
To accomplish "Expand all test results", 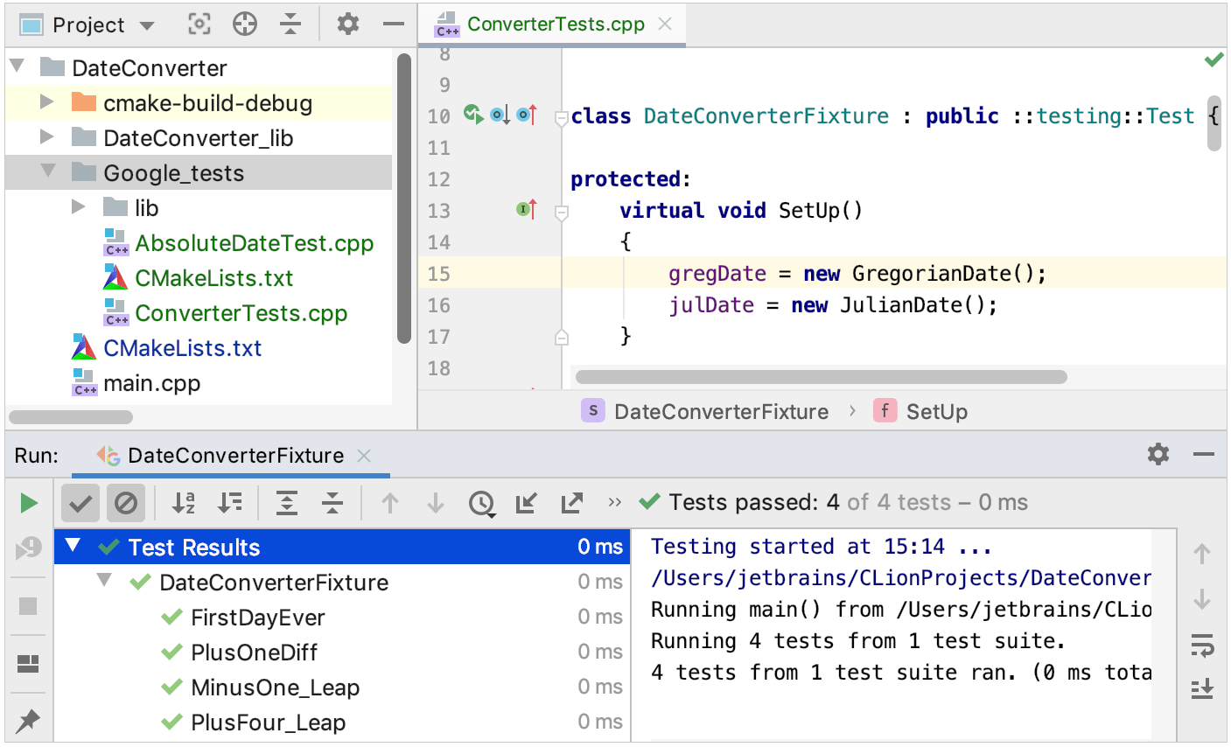I will click(287, 503).
